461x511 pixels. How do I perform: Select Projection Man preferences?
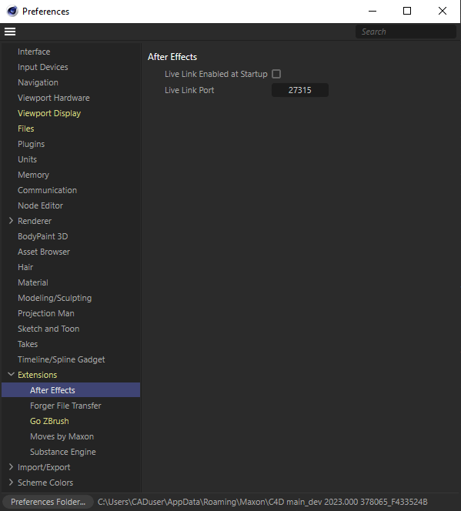tap(46, 313)
